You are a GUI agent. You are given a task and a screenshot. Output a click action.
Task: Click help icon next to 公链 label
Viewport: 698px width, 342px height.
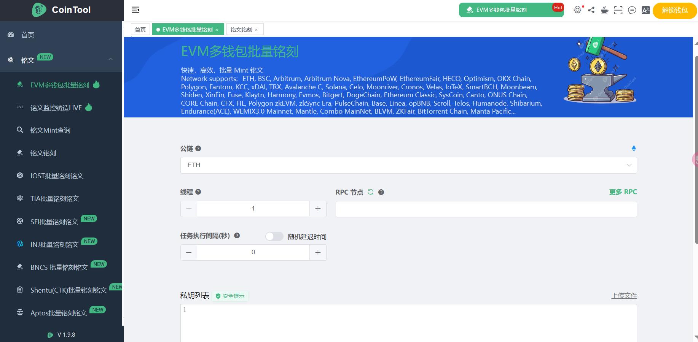click(x=198, y=149)
